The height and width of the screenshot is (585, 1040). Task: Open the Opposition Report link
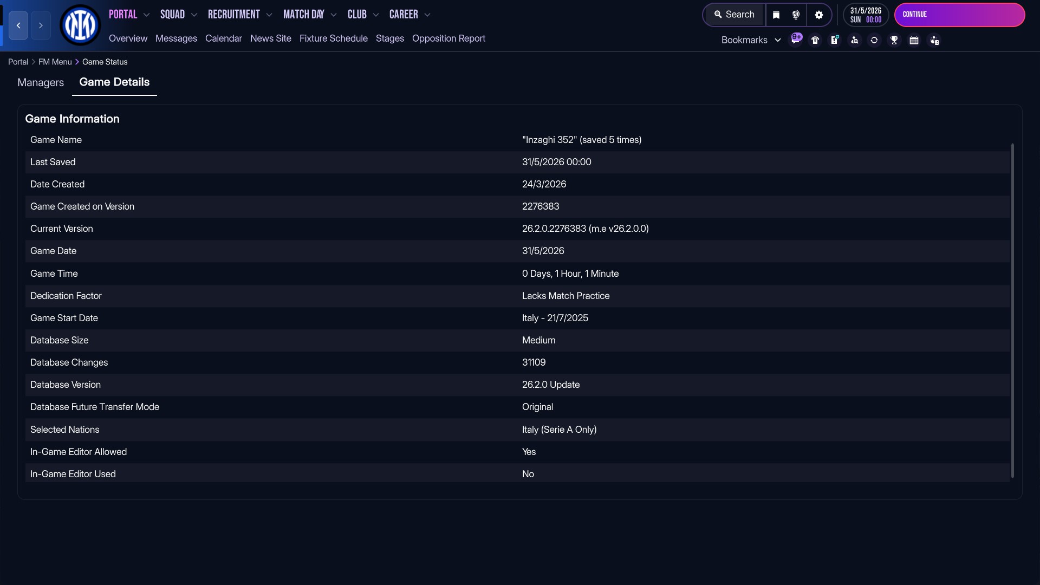click(x=448, y=38)
